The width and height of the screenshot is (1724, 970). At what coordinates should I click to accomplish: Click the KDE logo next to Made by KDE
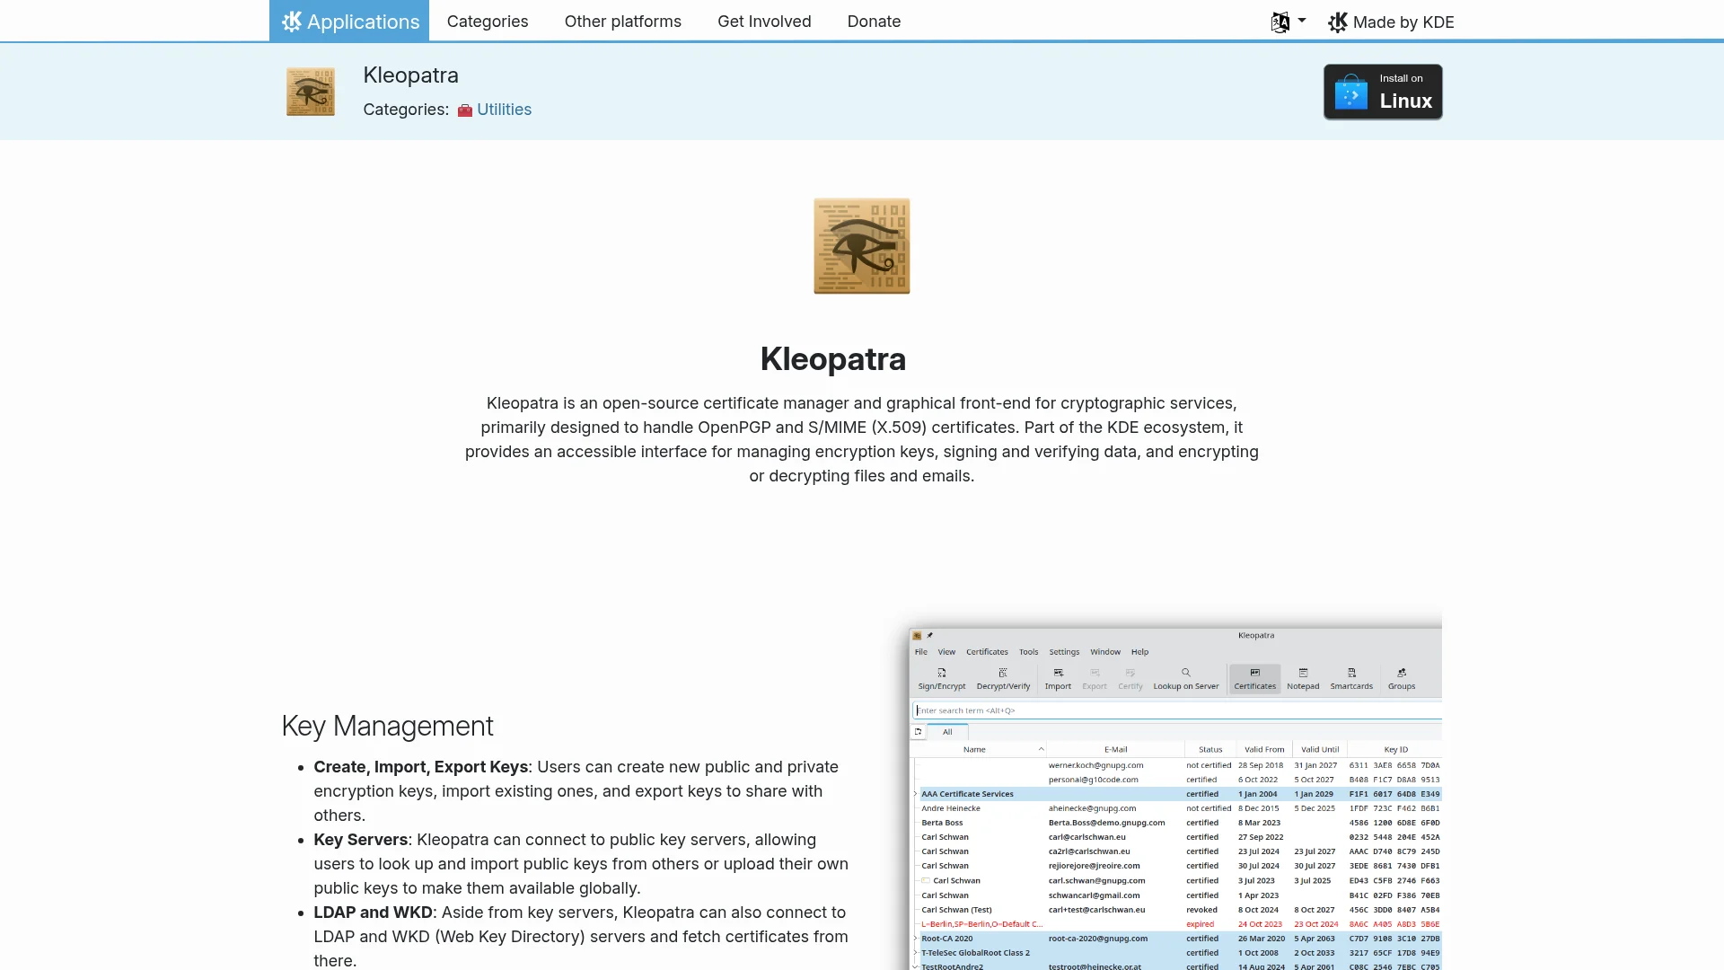point(1338,22)
